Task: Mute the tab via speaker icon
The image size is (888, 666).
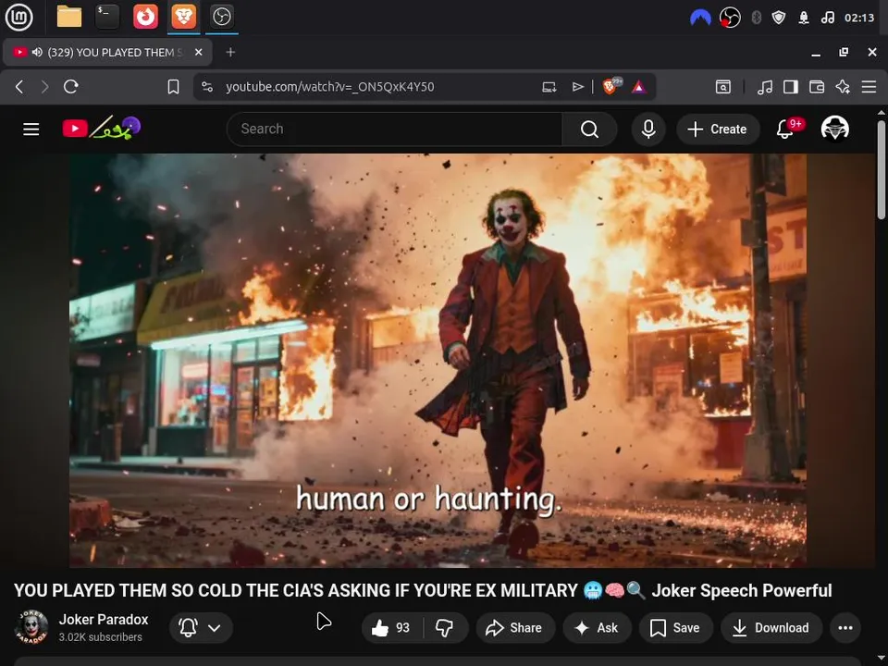Action: click(37, 52)
